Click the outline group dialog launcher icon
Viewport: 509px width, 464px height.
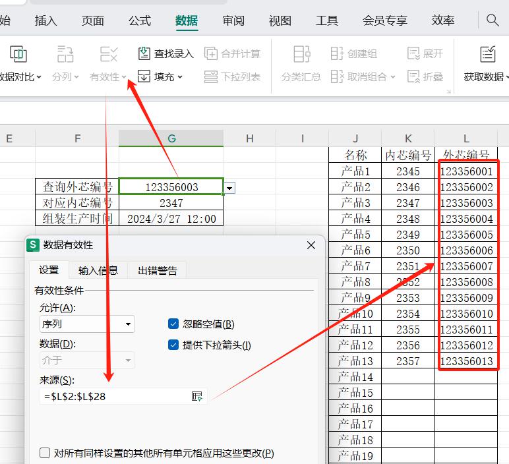448,92
